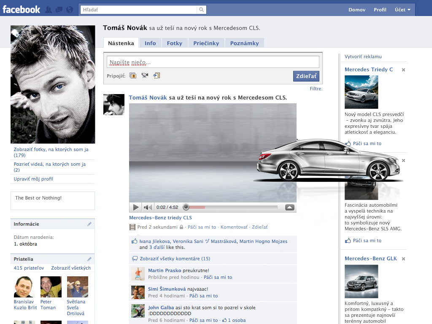
Task: Click The Best or Nothing! bio box
Action: [x=53, y=201]
